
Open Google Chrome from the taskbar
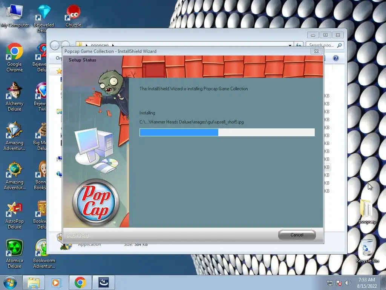coord(80,282)
